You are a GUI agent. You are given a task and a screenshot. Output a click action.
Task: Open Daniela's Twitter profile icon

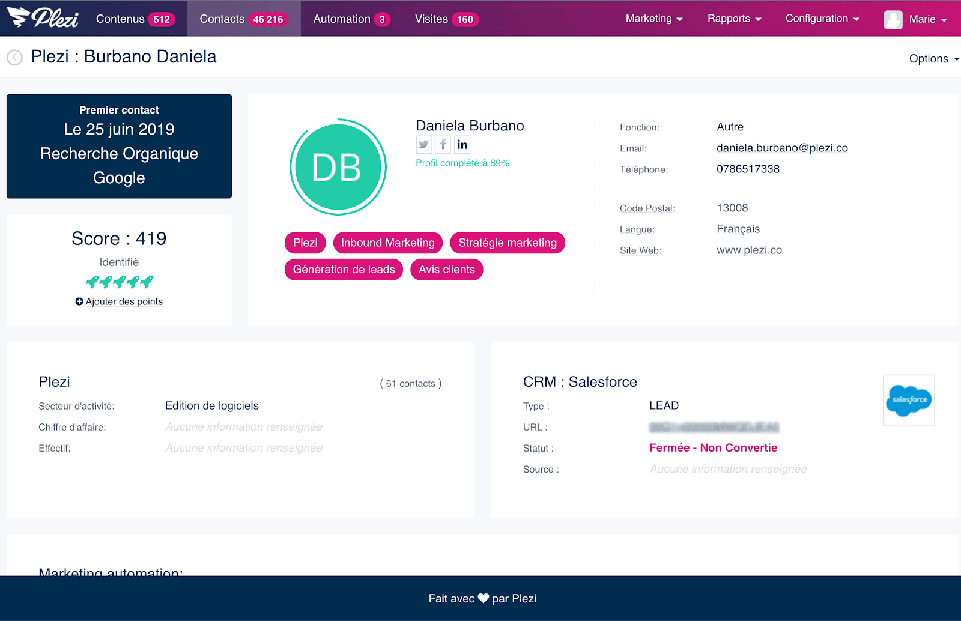tap(424, 144)
